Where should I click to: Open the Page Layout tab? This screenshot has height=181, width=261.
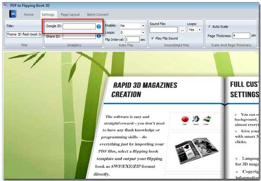click(x=70, y=15)
